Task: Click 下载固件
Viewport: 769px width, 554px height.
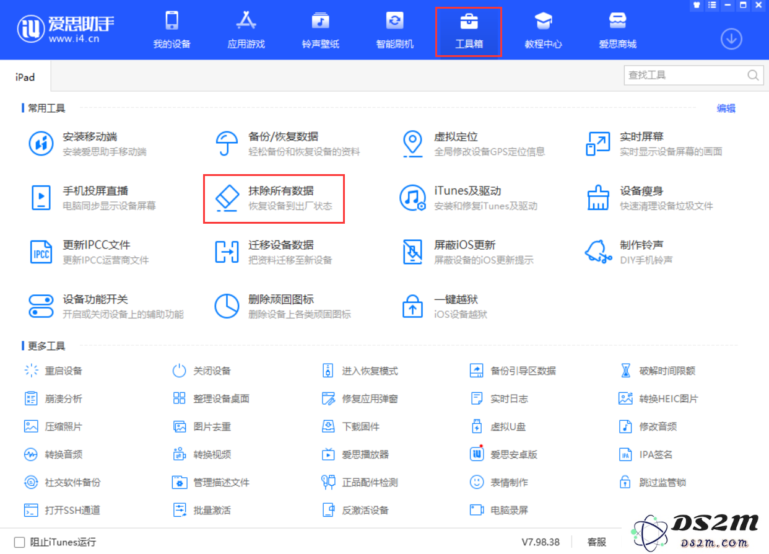Action: coord(350,426)
